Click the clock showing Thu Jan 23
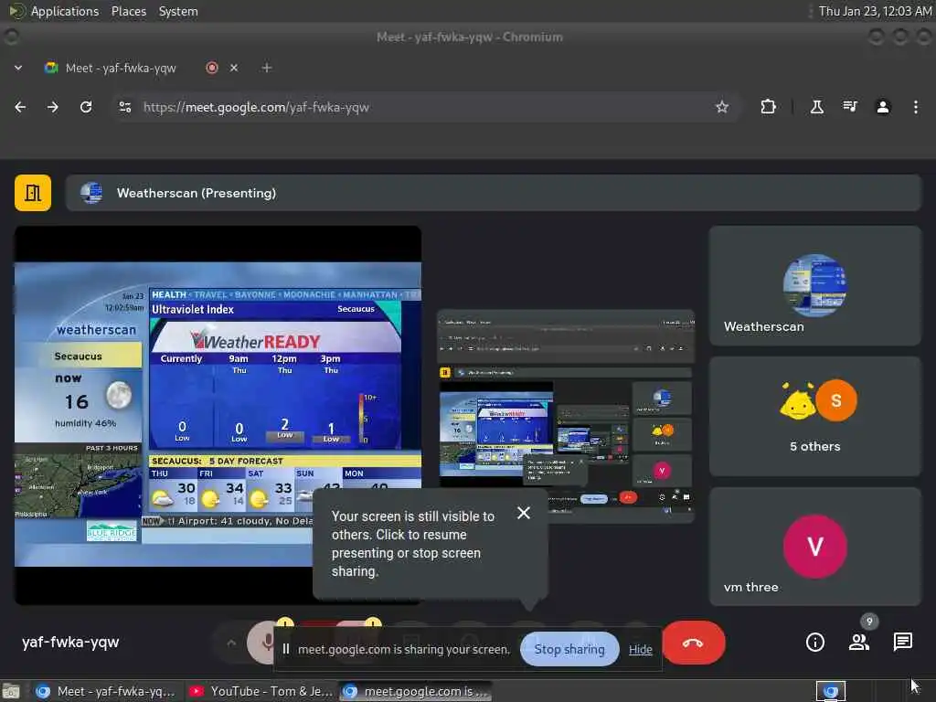 pos(875,11)
